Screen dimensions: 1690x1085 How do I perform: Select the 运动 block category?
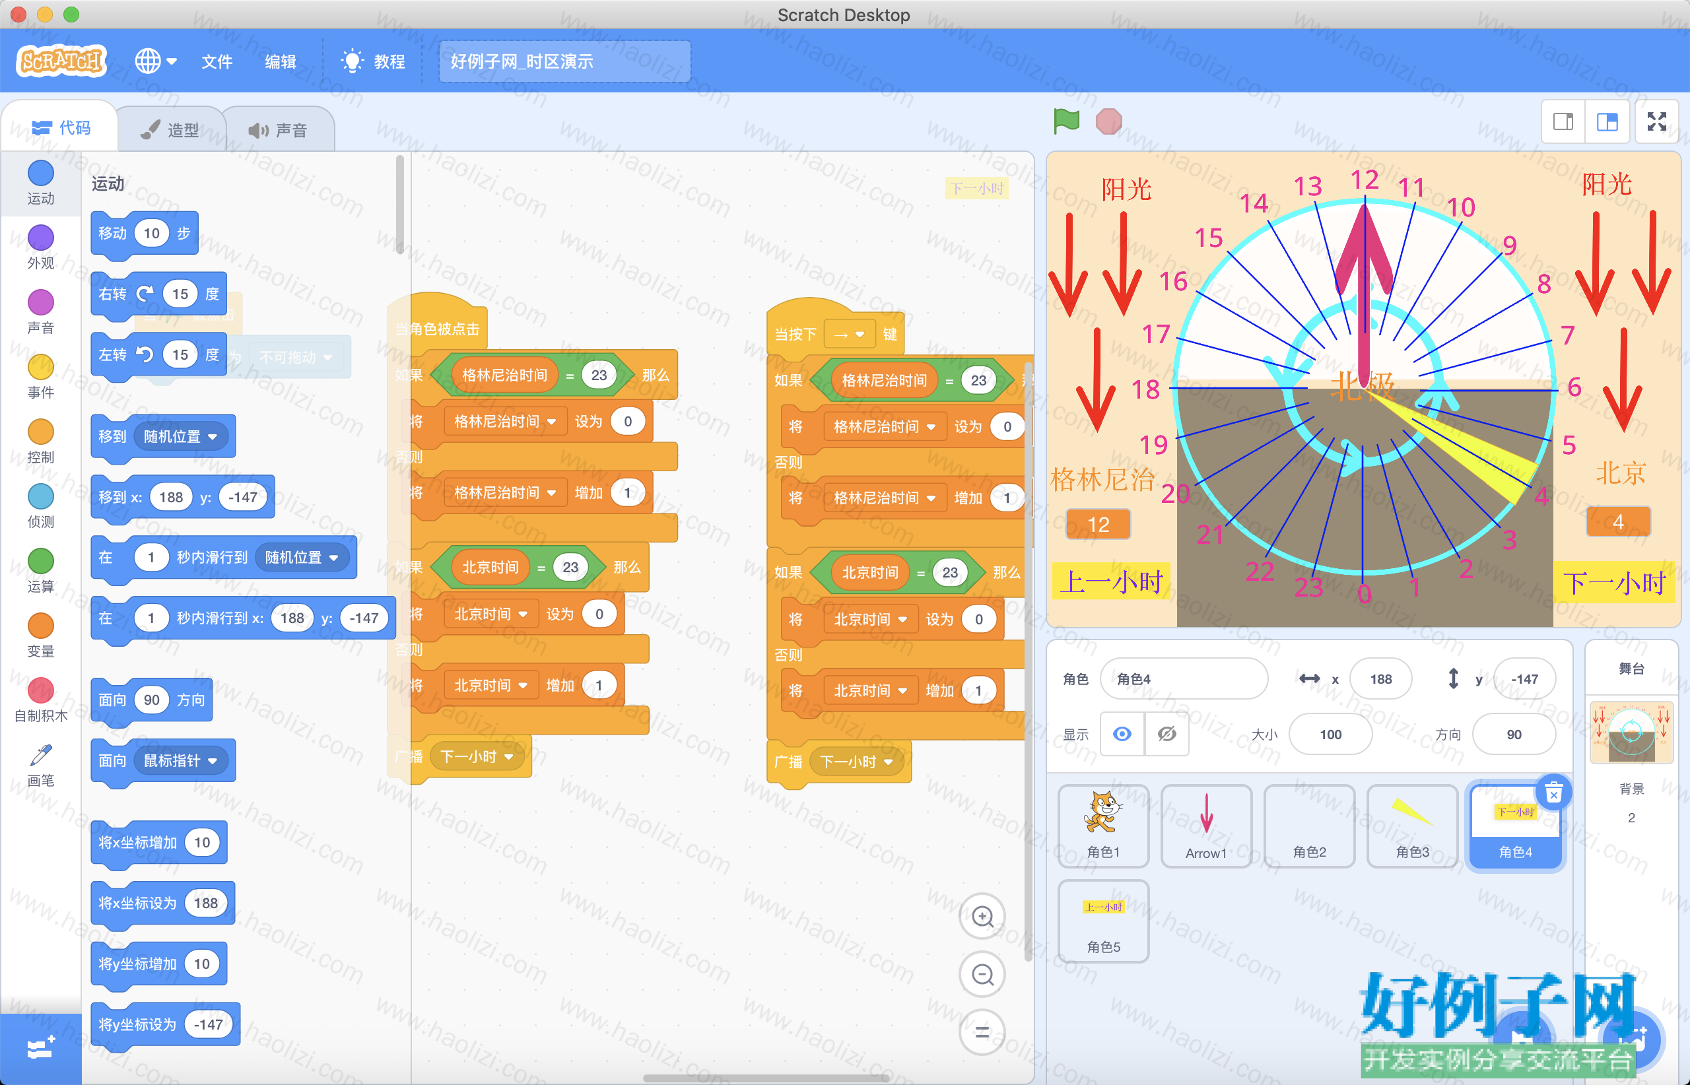click(40, 182)
